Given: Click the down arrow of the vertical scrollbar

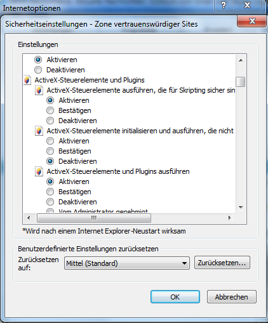Looking at the screenshot, I should tap(241, 207).
